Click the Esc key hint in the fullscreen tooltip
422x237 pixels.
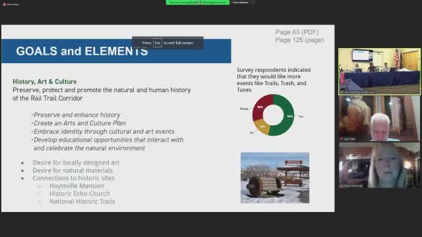158,43
